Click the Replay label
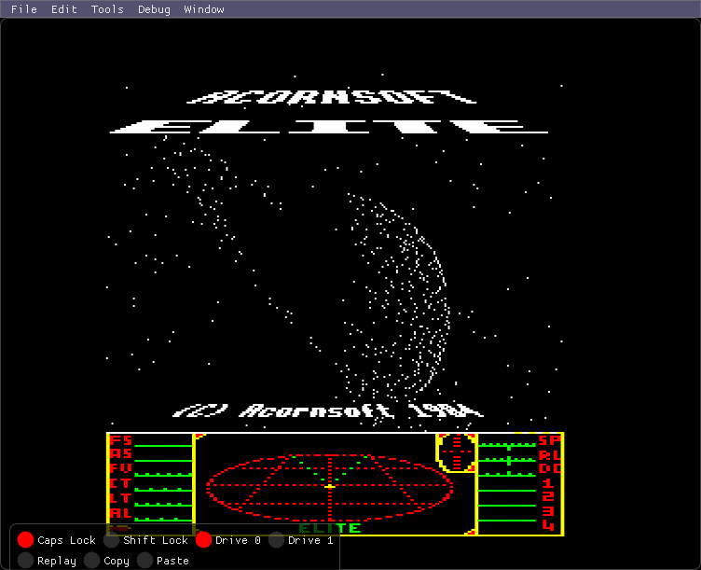Screen dimensions: 701x570 tap(57, 561)
